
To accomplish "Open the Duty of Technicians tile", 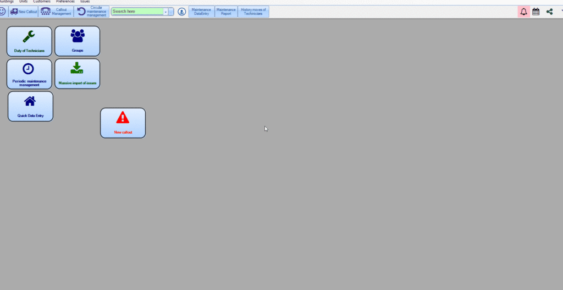I will click(29, 41).
